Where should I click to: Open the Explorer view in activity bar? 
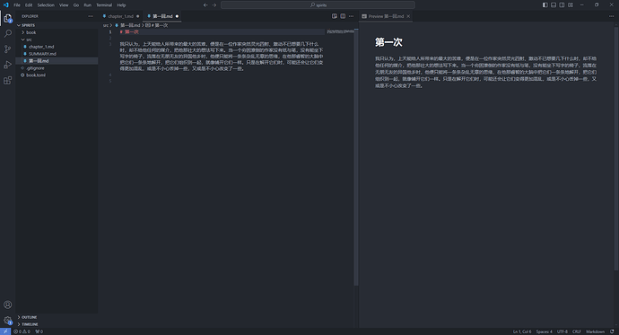tap(7, 18)
